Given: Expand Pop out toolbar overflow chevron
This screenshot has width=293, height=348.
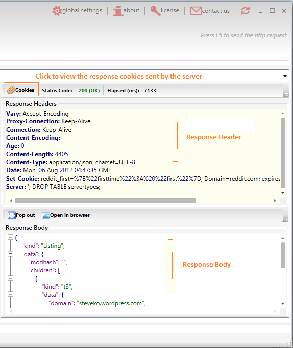Looking at the screenshot, I should [286, 219].
